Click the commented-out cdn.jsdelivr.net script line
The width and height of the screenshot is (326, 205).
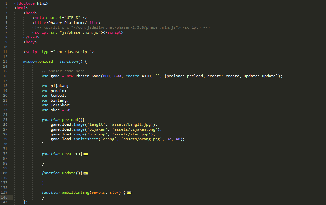[121, 27]
